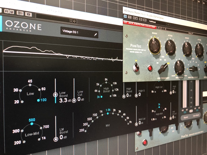Open the preset management diamond icon in Ozone window
This screenshot has width=207, height=155.
74,21
